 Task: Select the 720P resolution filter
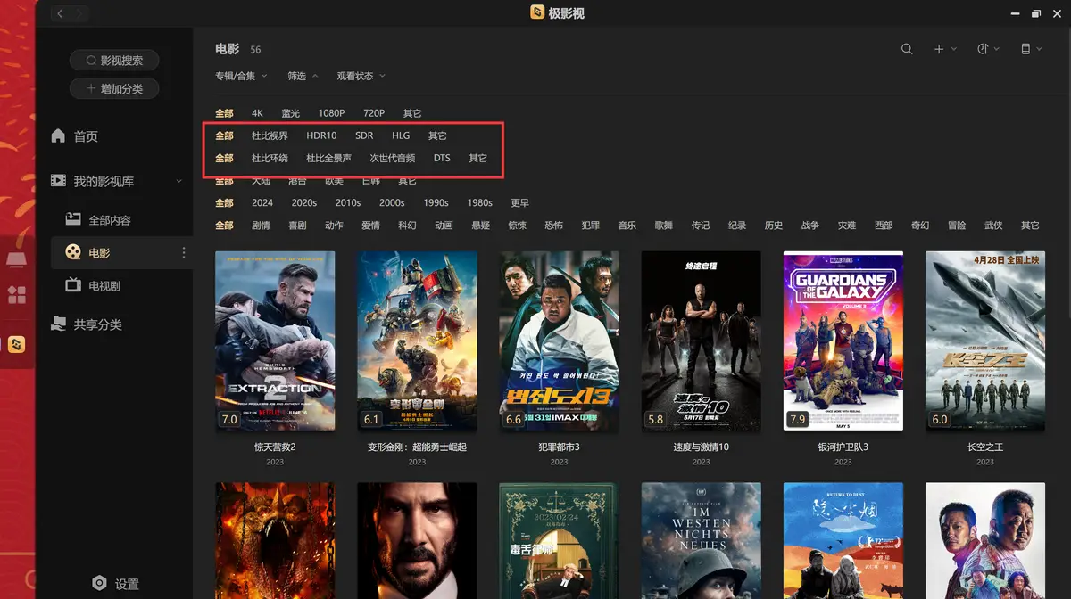point(374,113)
